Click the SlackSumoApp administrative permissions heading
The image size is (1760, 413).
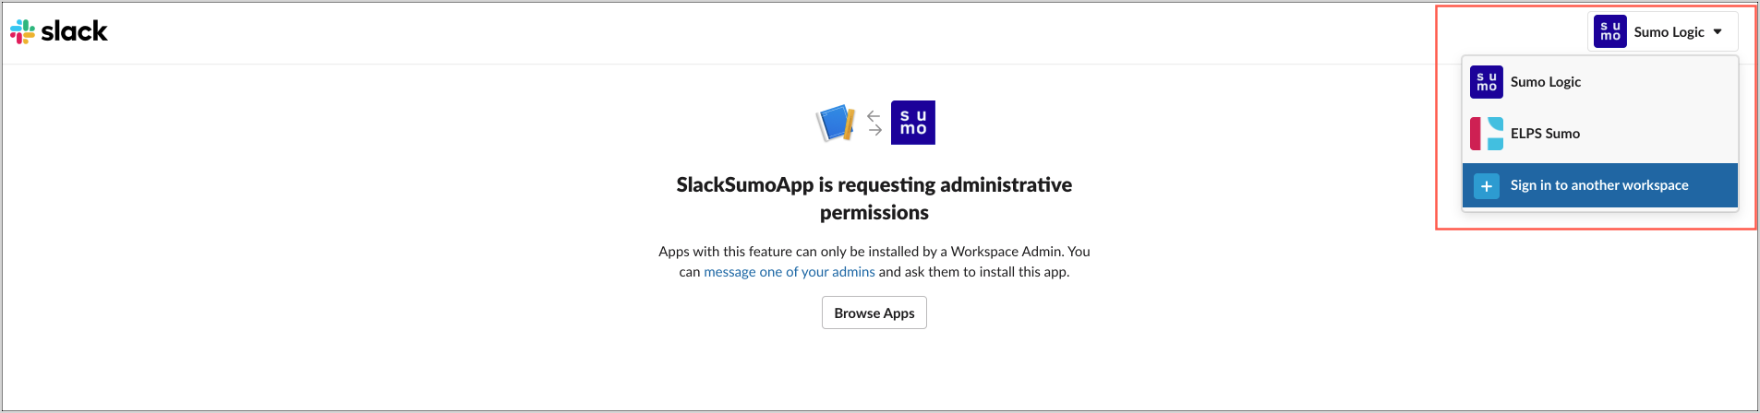point(874,198)
